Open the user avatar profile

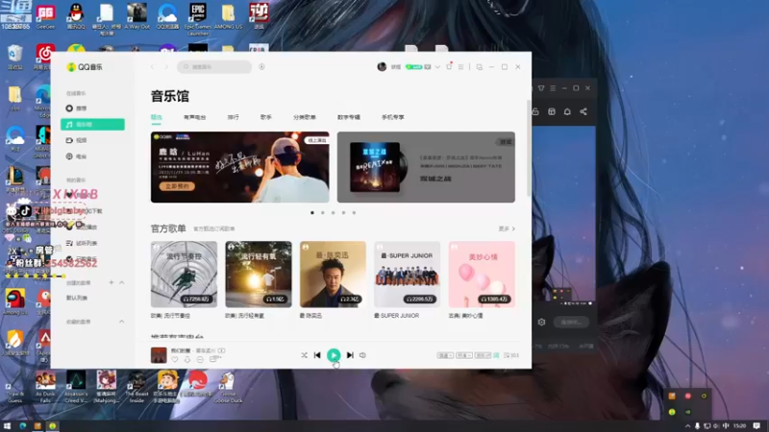(x=382, y=66)
